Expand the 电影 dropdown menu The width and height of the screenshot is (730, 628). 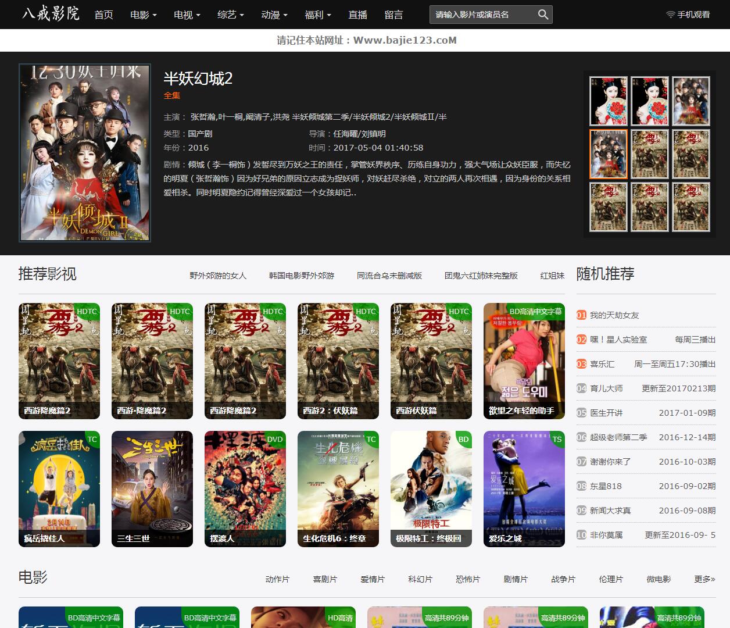click(x=144, y=15)
